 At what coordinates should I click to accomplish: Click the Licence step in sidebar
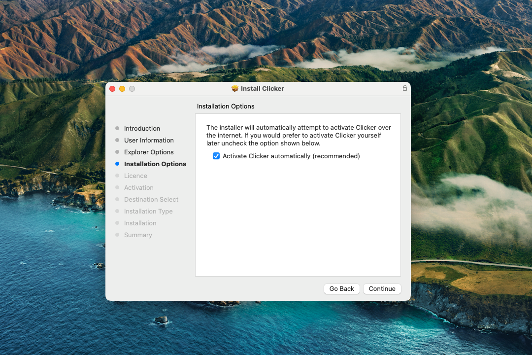135,176
